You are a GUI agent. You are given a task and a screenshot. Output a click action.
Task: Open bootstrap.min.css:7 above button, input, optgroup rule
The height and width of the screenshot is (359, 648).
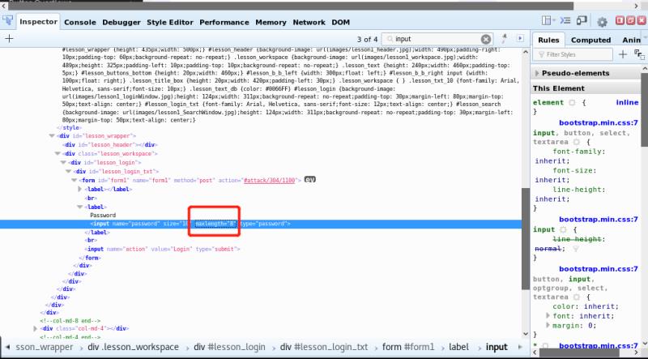coord(599,269)
